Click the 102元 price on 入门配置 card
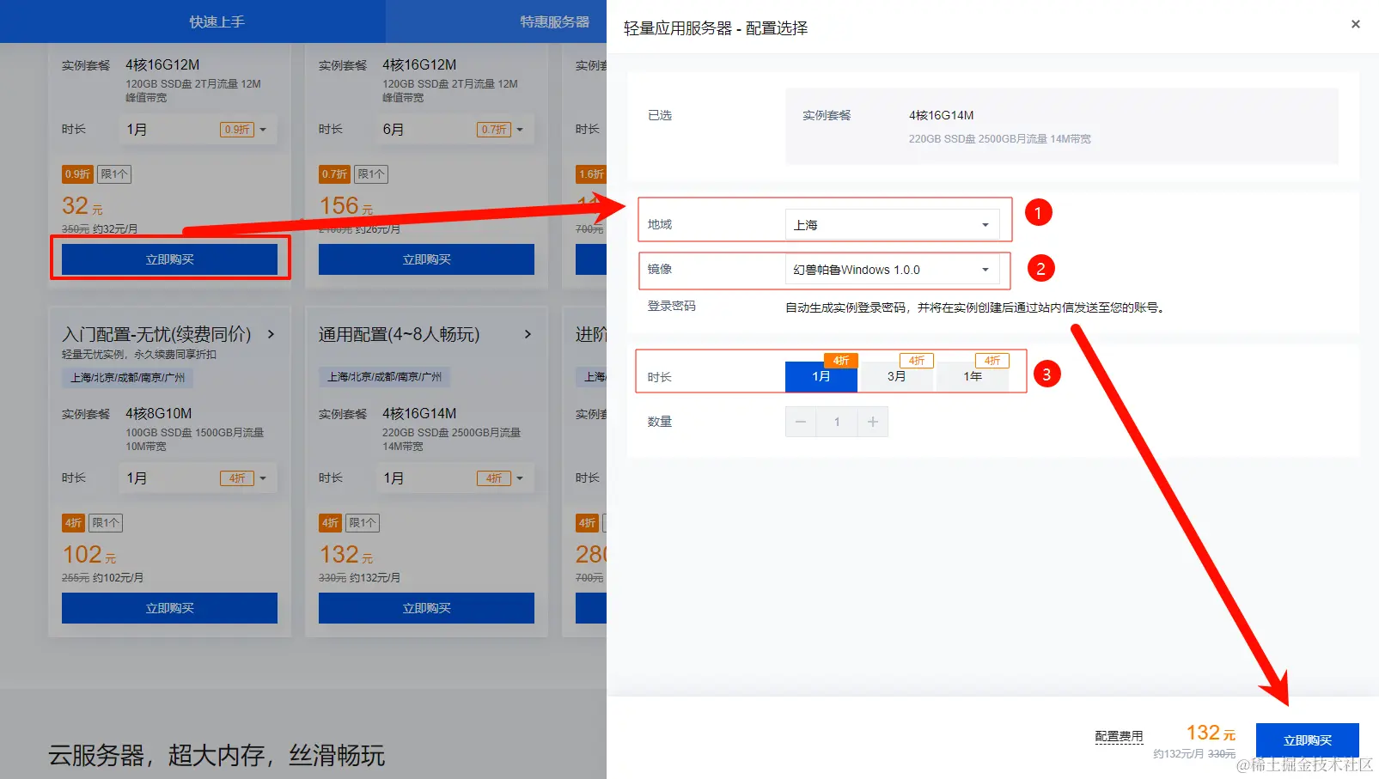 point(89,555)
